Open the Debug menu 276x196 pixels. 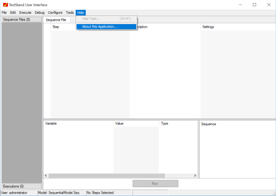[40, 13]
